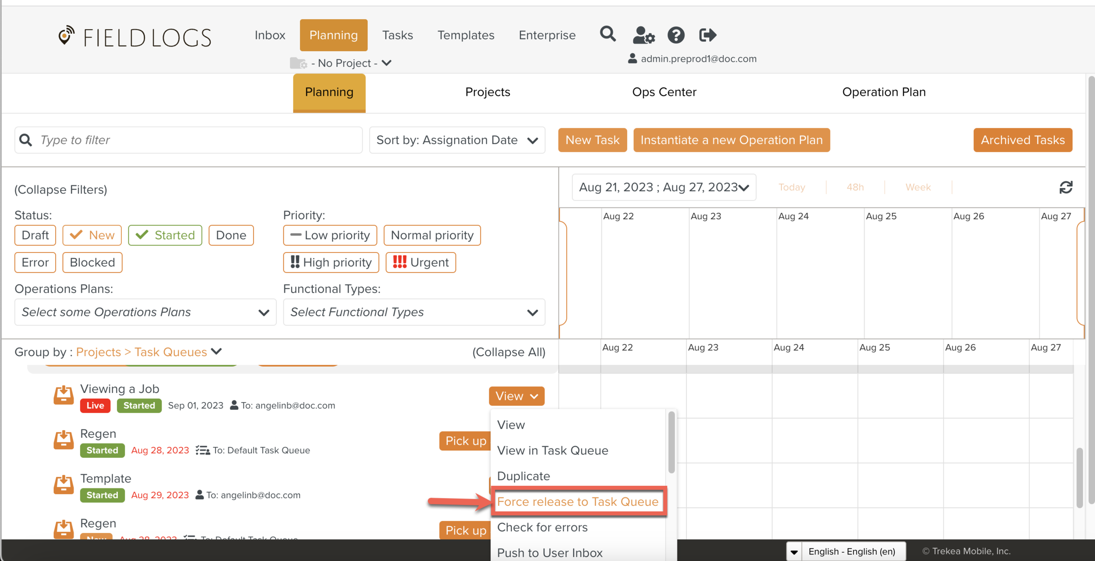The height and width of the screenshot is (561, 1095).
Task: Click the project folder settings icon
Action: click(298, 63)
